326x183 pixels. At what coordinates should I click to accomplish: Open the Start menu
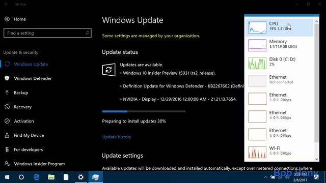pyautogui.click(x=7, y=177)
